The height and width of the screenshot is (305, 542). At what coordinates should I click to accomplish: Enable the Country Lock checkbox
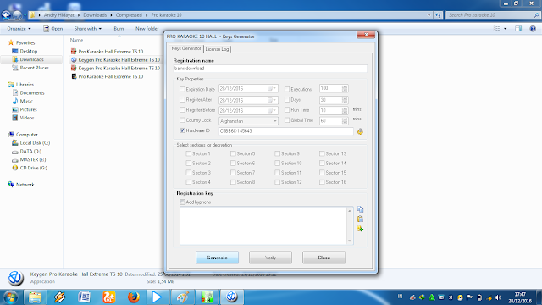(182, 120)
